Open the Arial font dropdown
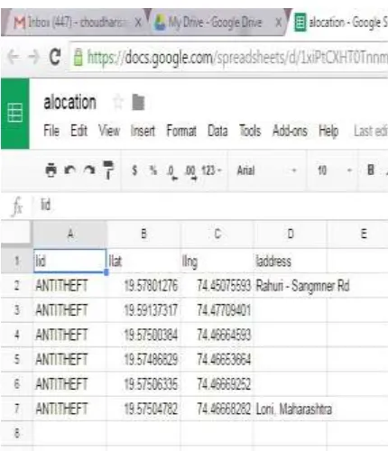 coord(266,170)
